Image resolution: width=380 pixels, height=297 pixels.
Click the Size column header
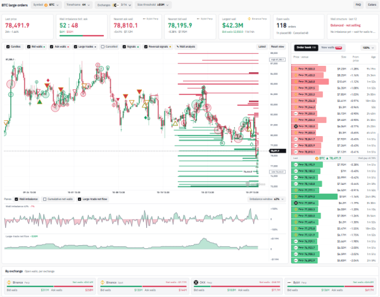pyautogui.click(x=344, y=57)
